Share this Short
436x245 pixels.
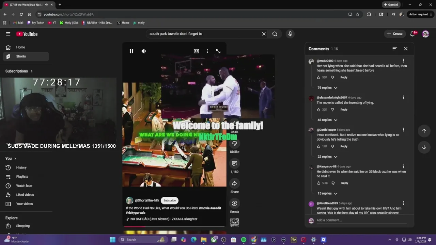coord(234,183)
